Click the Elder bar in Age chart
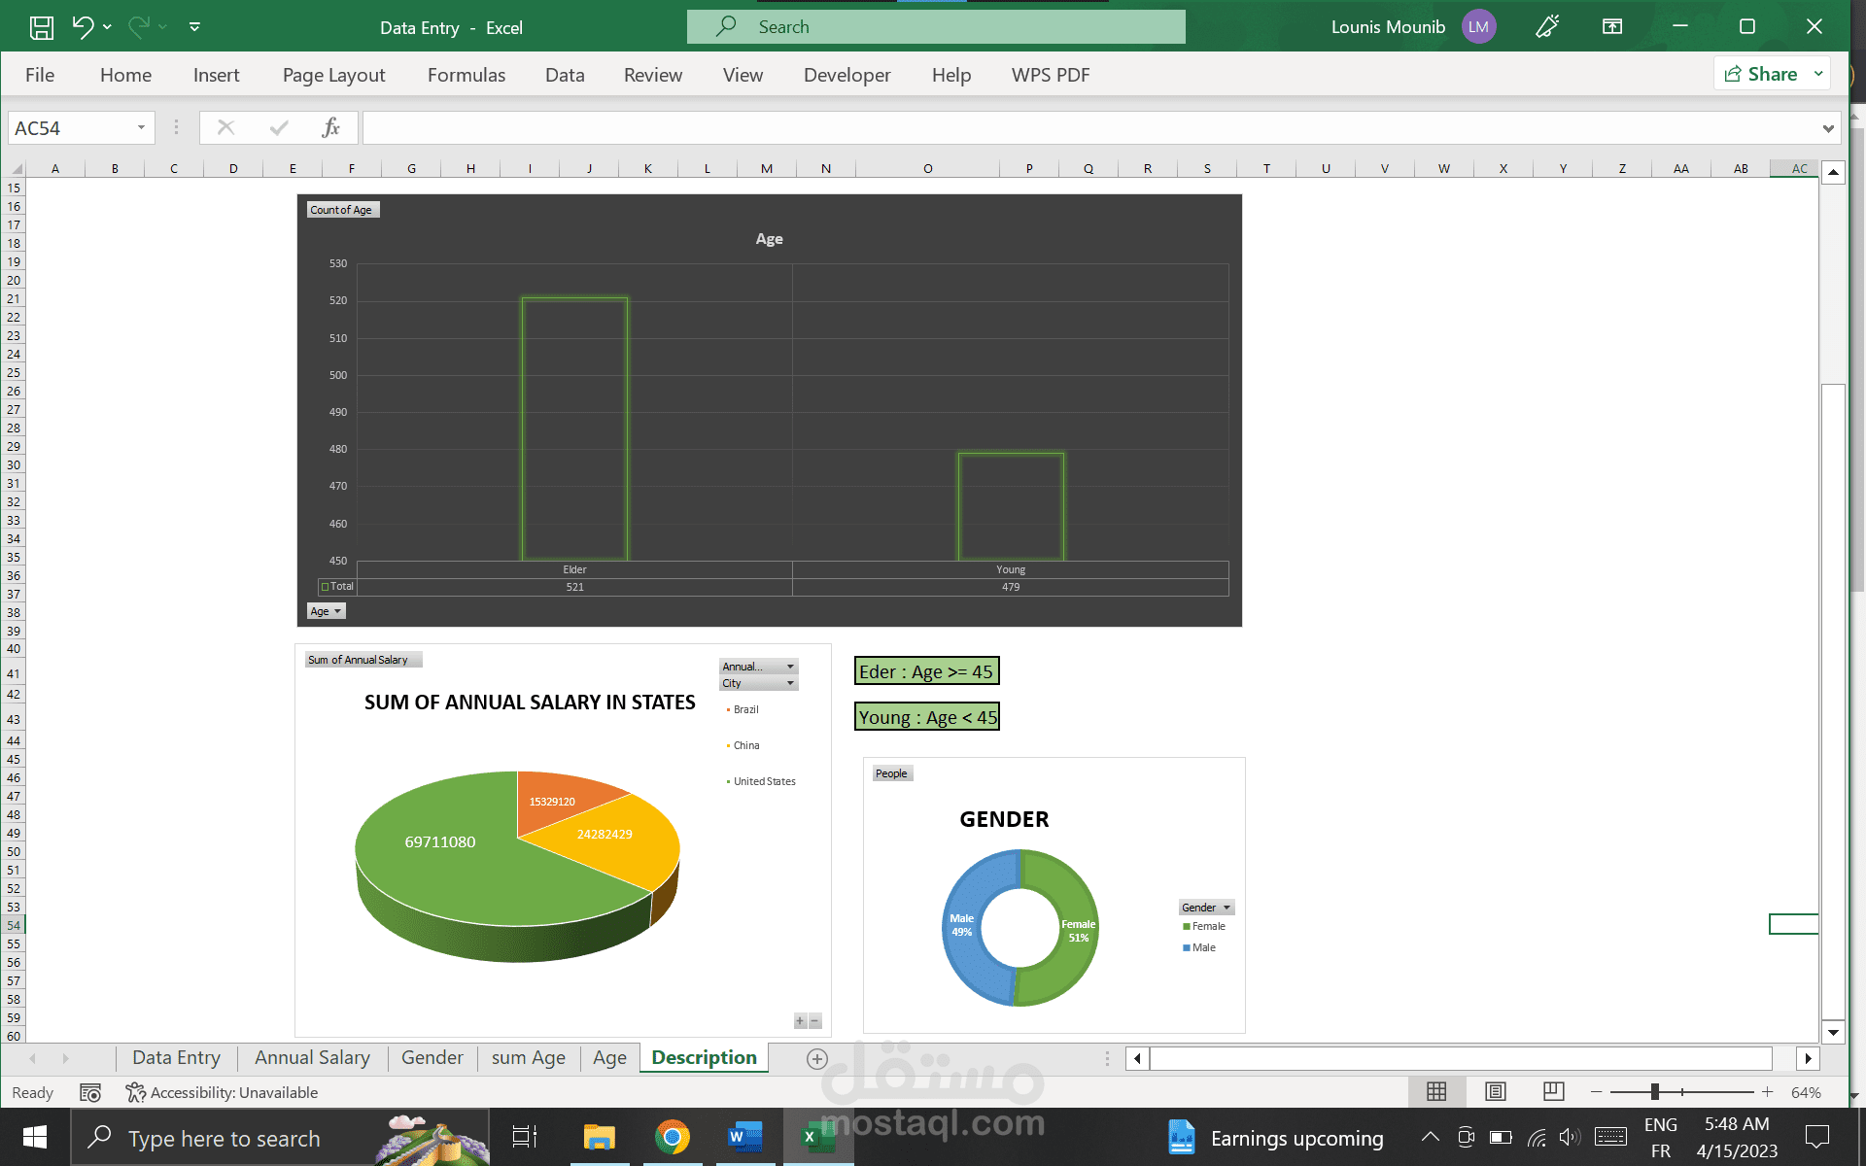Image resolution: width=1866 pixels, height=1166 pixels. pyautogui.click(x=574, y=429)
